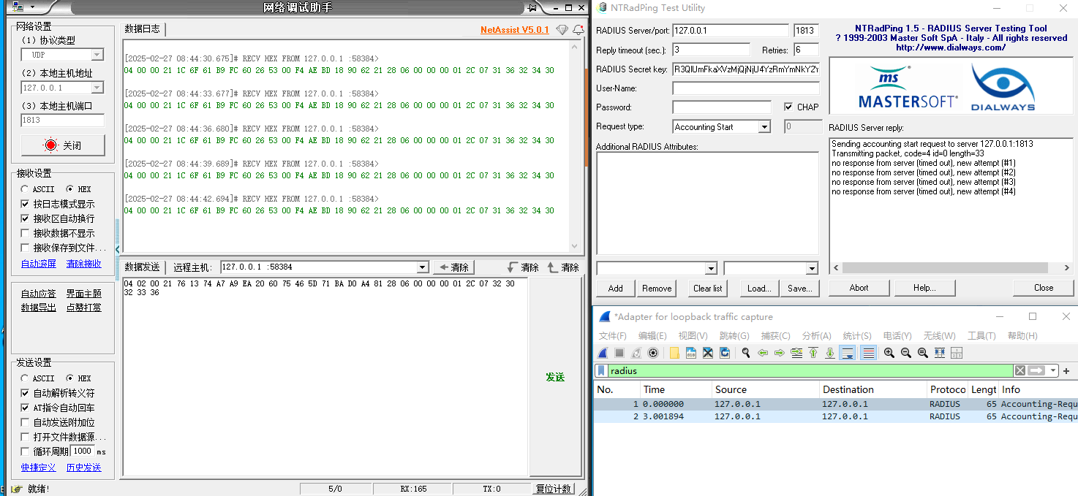Stop the running Wireshark capture
The height and width of the screenshot is (496, 1078).
point(619,353)
